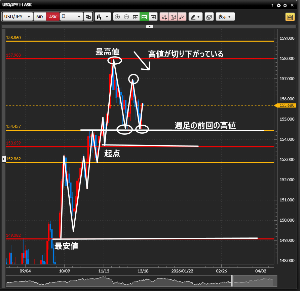Click the first pink order-entry button

pyautogui.click(x=164, y=17)
